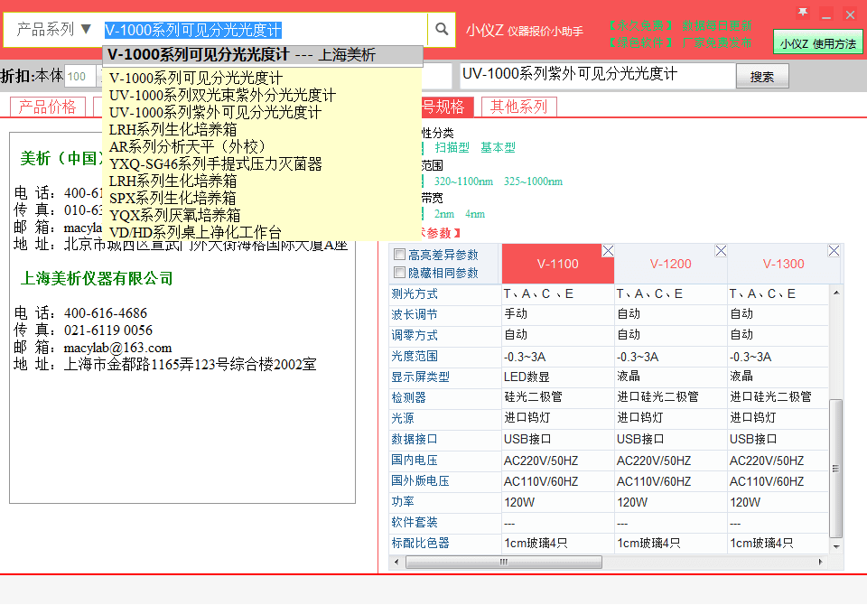
Task: Choose suggestion V-1000系列可见分光光度计 上海美析
Action: (x=263, y=55)
